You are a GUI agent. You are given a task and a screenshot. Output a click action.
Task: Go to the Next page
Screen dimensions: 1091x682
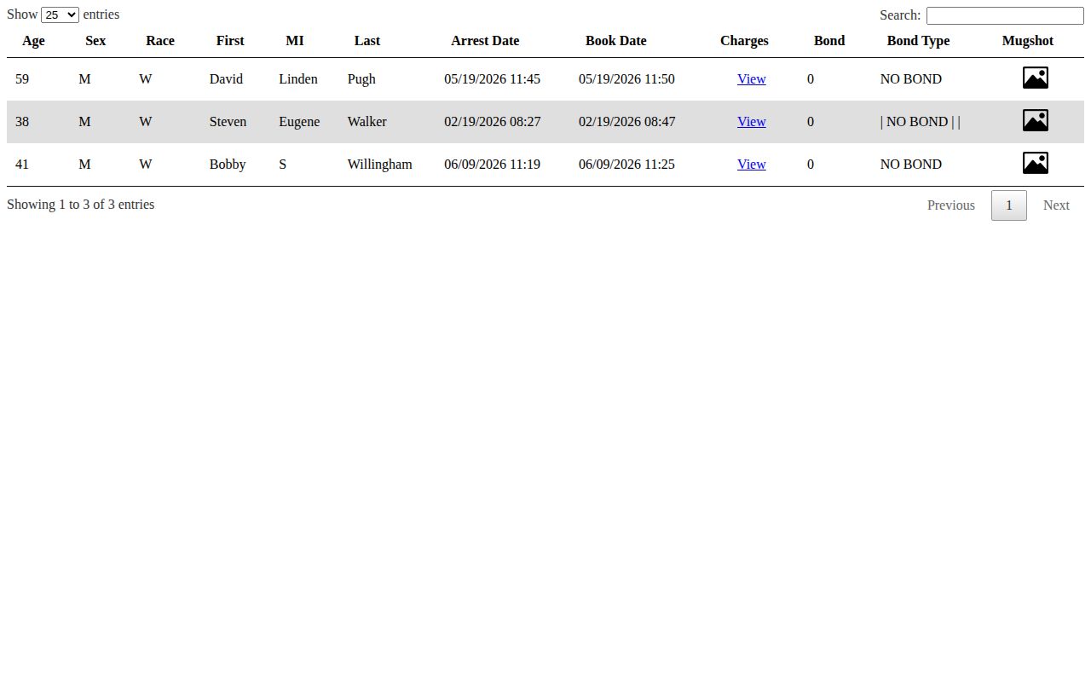(1056, 205)
